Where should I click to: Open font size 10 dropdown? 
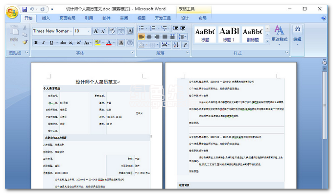click(x=89, y=31)
